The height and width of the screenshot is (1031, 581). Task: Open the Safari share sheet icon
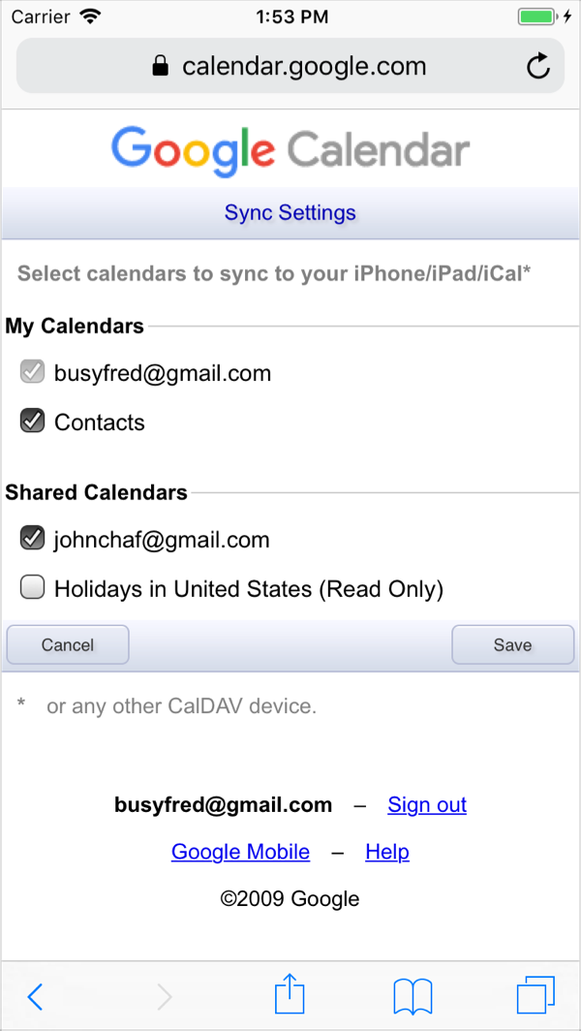[290, 995]
